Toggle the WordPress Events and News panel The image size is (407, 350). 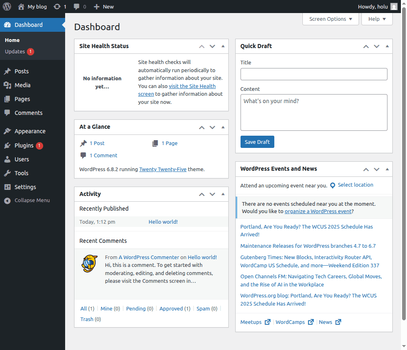387,169
